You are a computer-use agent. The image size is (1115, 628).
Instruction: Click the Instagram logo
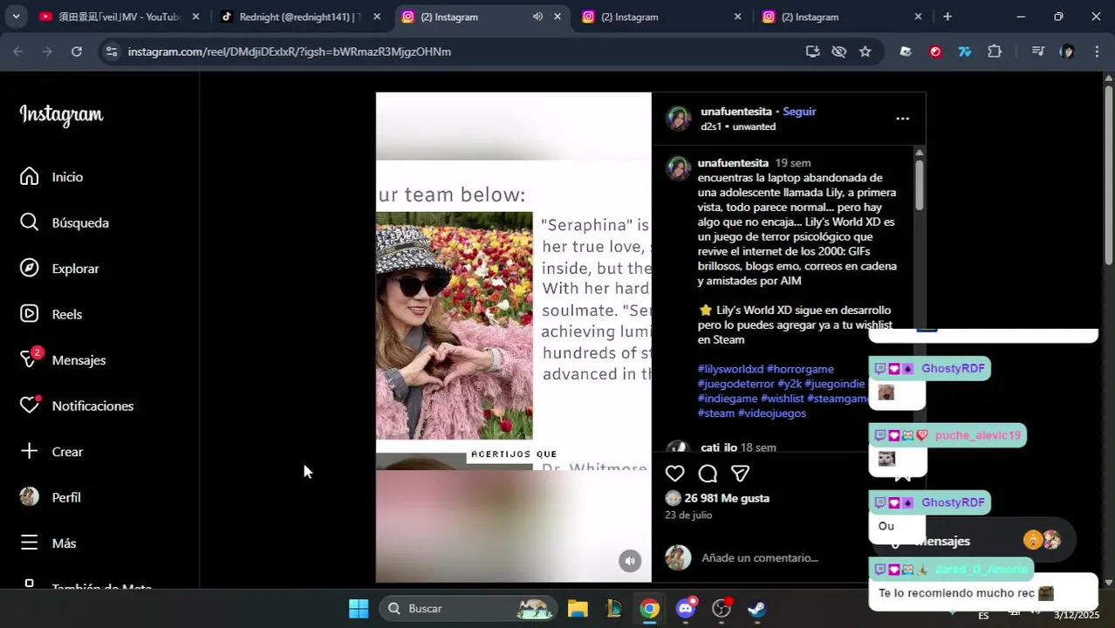tap(61, 115)
